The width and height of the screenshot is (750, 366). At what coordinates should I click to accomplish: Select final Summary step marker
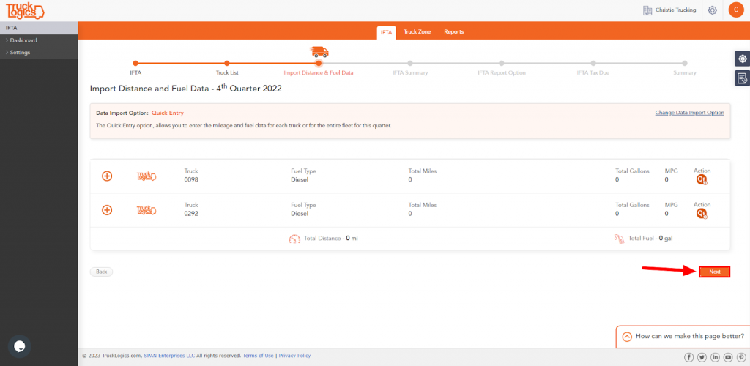coord(685,63)
